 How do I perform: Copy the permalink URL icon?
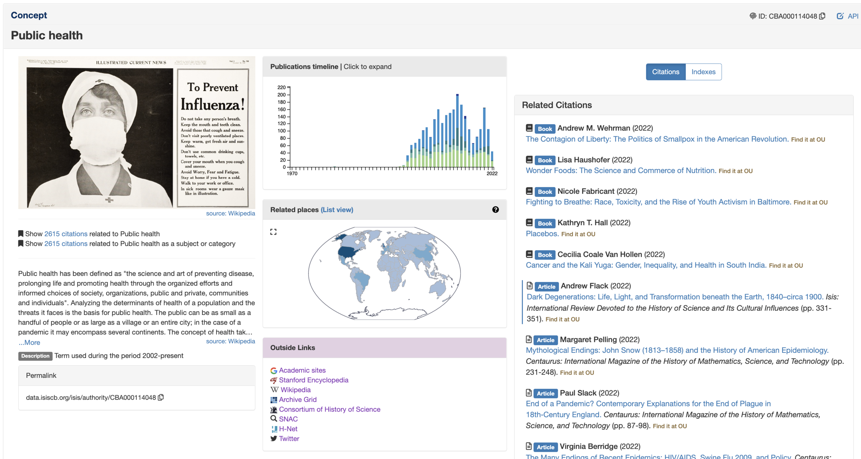tap(161, 397)
